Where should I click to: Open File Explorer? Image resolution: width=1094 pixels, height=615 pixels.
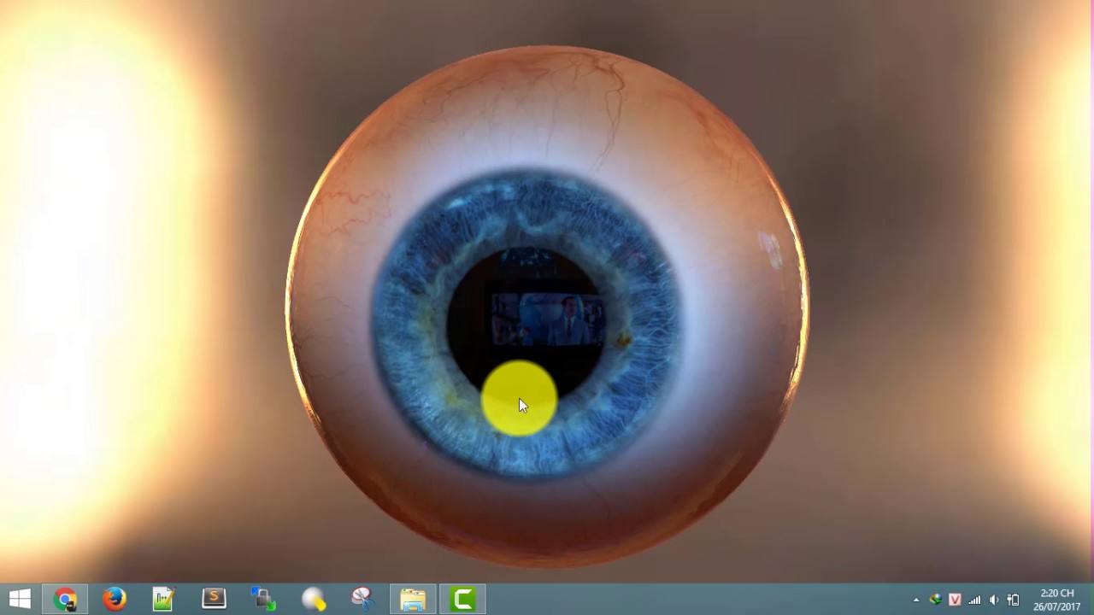413,598
